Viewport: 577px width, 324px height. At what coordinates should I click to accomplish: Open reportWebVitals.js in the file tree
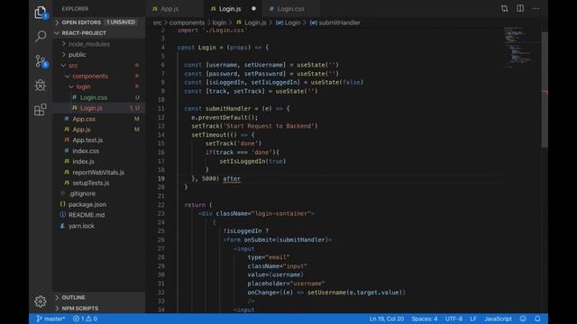pyautogui.click(x=98, y=172)
